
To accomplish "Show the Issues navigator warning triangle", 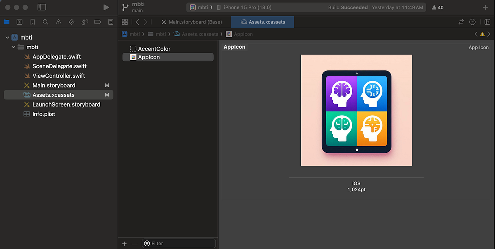I will (x=59, y=22).
